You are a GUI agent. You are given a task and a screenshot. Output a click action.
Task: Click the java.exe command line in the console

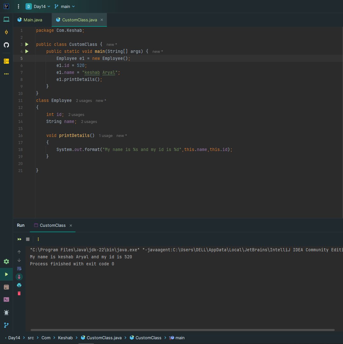(186, 250)
